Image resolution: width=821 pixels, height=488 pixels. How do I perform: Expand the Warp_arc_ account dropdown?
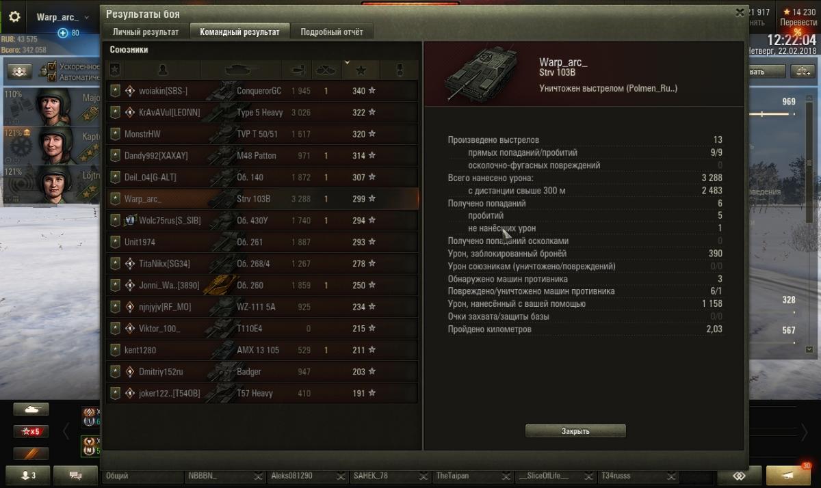87,17
